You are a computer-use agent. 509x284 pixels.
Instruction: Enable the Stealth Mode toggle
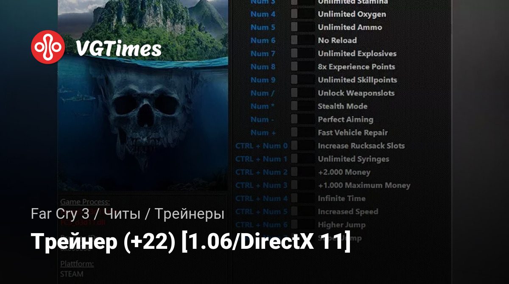point(302,106)
